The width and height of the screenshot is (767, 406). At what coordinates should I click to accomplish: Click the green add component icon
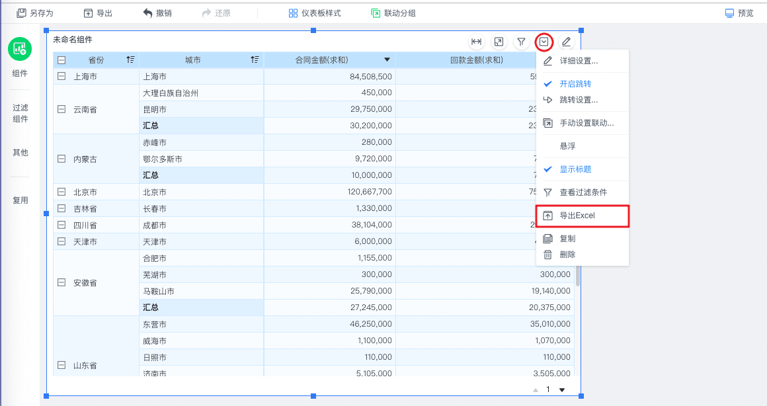[x=20, y=49]
